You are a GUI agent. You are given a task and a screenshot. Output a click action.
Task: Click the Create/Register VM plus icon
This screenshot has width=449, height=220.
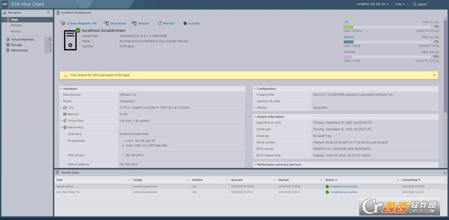(62, 23)
